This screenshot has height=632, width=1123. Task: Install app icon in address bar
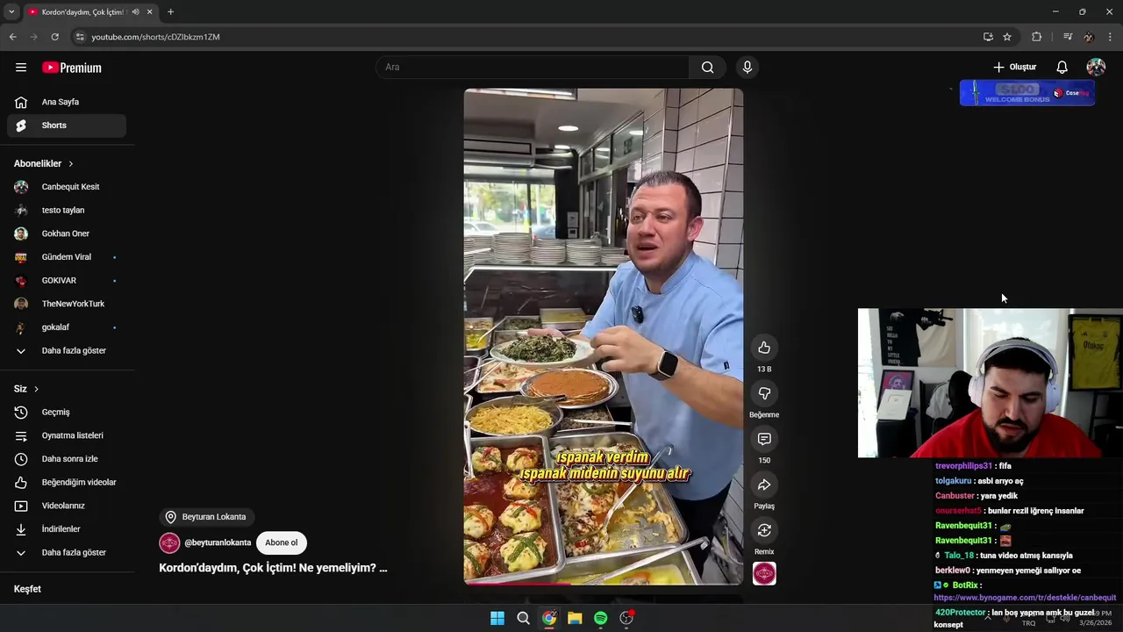pos(988,37)
